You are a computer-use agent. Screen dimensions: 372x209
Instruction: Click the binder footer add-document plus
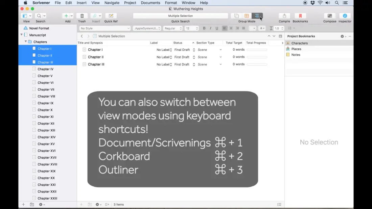coord(23,205)
